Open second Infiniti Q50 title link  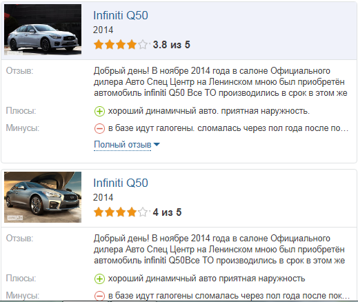[121, 183]
